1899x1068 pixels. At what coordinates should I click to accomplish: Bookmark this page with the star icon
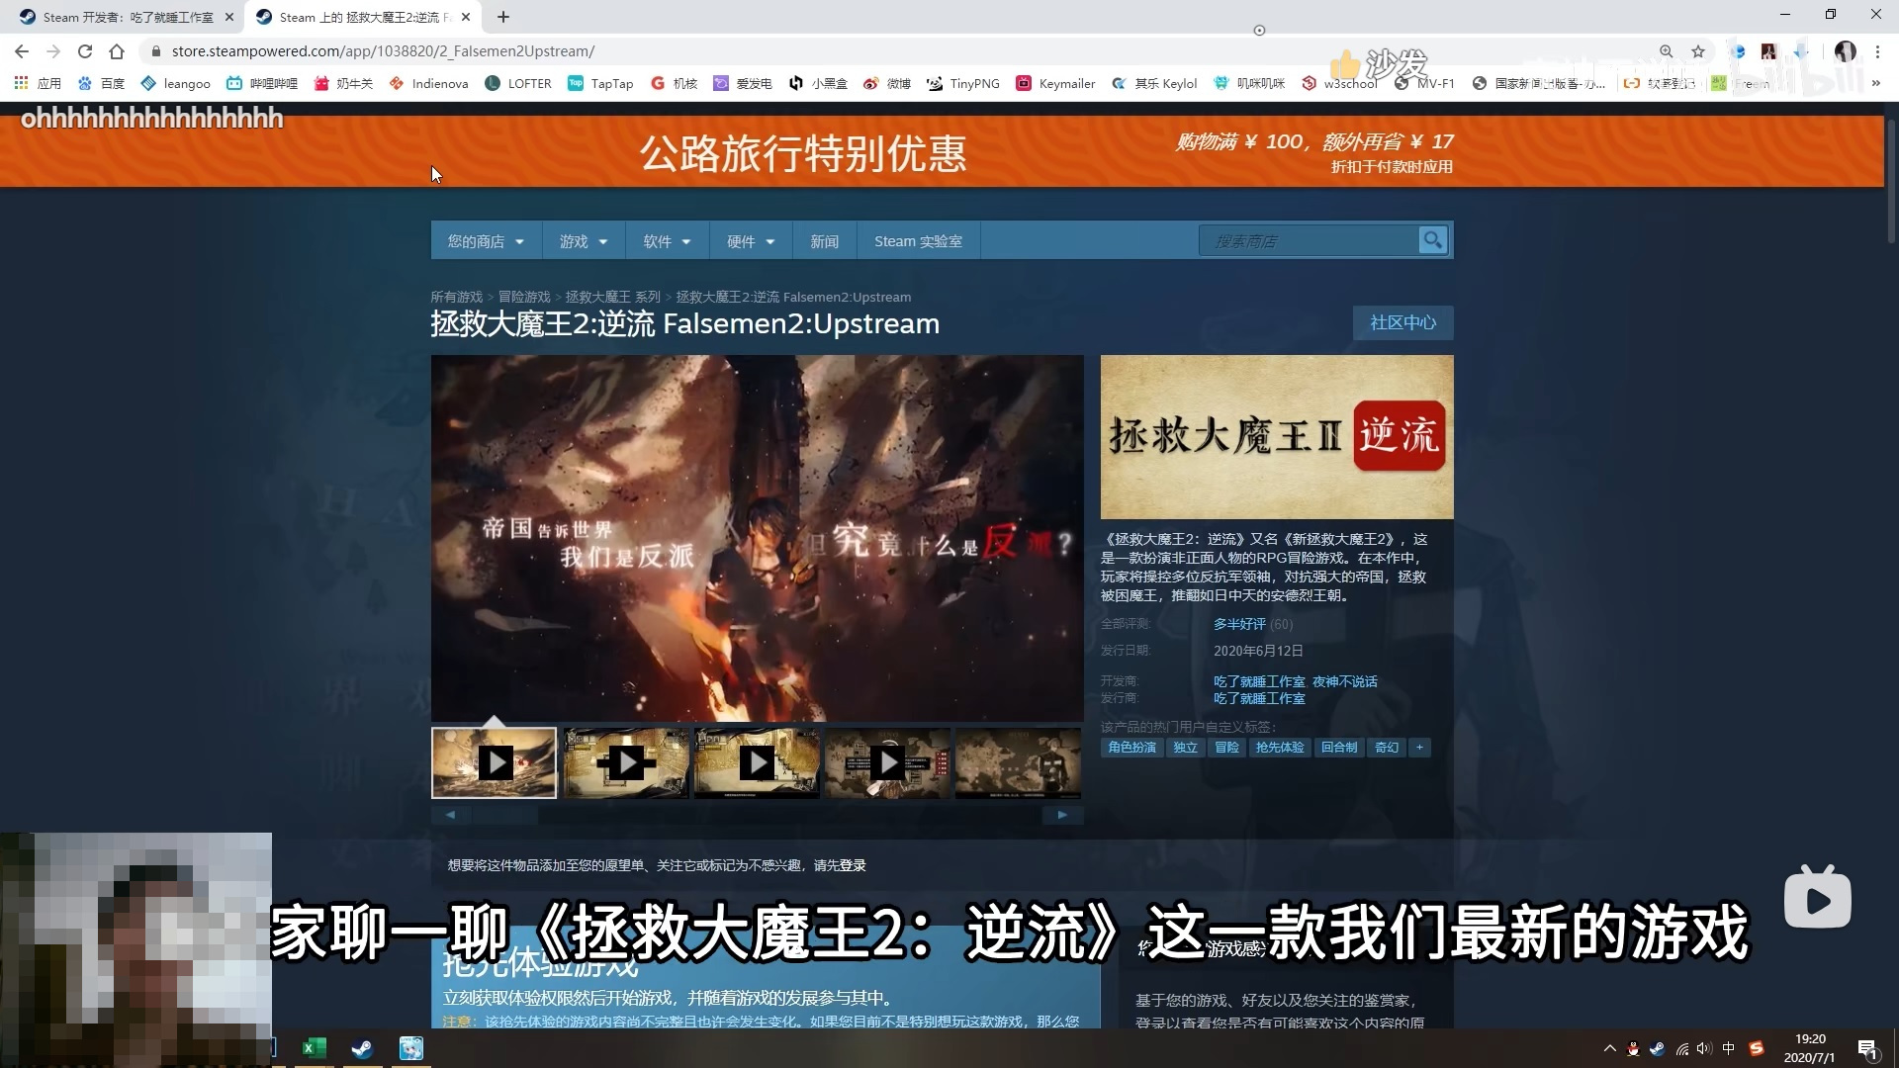tap(1698, 51)
